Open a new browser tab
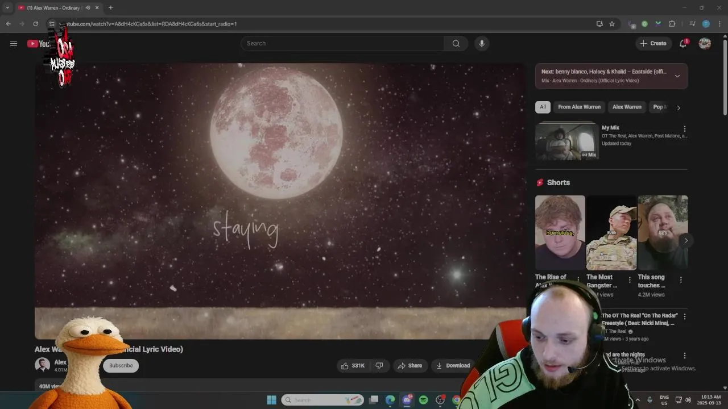 [x=110, y=8]
